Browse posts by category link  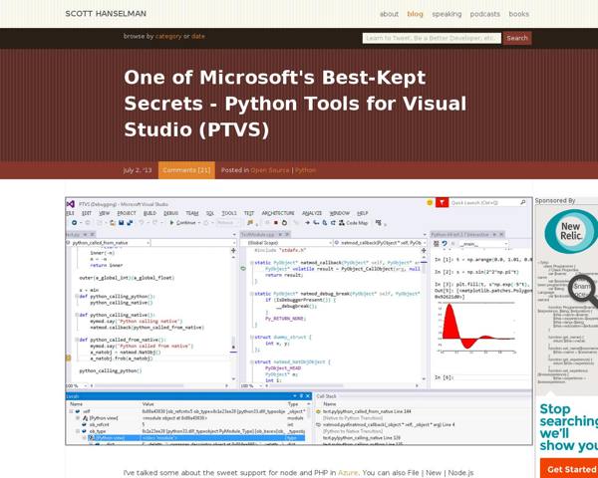pos(168,36)
